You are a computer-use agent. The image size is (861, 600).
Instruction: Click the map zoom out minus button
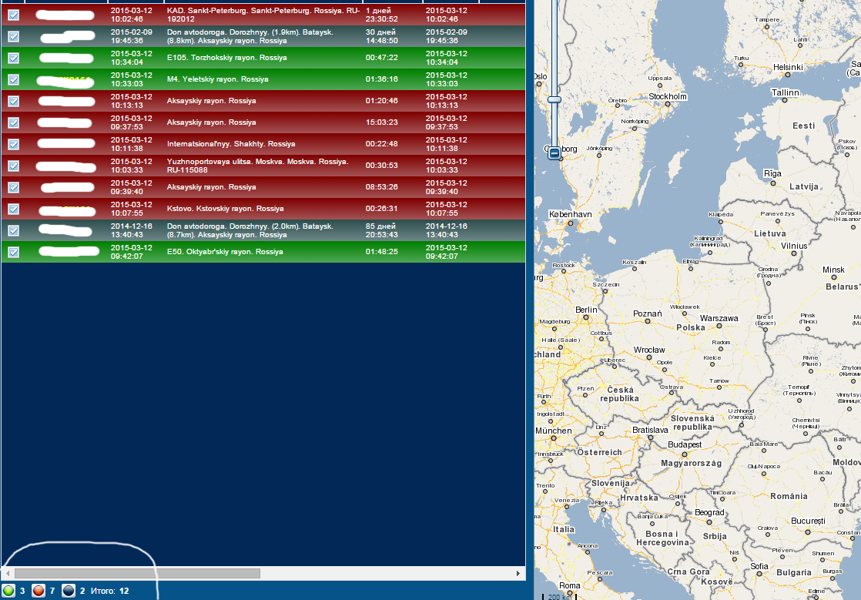(554, 154)
